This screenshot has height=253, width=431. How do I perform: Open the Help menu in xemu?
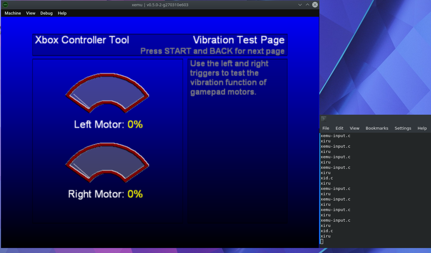62,13
